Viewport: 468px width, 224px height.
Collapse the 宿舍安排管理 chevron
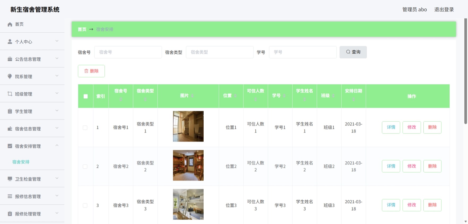tap(57, 145)
